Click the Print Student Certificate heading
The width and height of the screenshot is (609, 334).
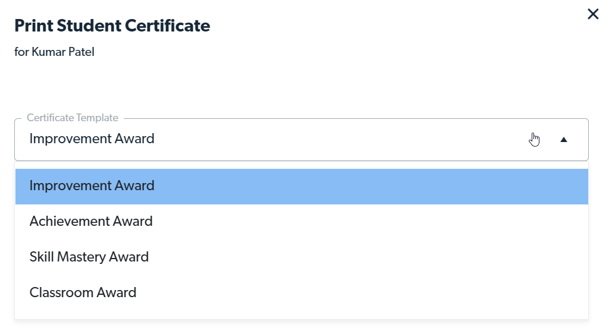pyautogui.click(x=112, y=26)
